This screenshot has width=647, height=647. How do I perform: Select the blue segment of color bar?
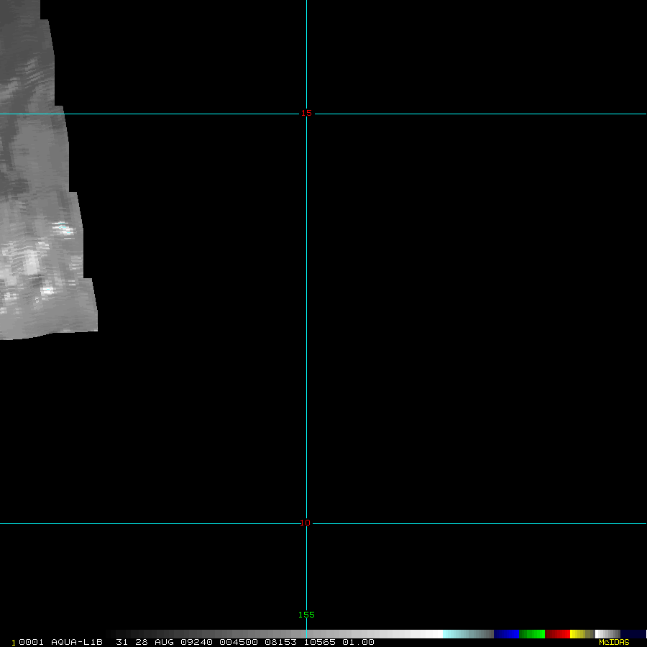click(506, 634)
